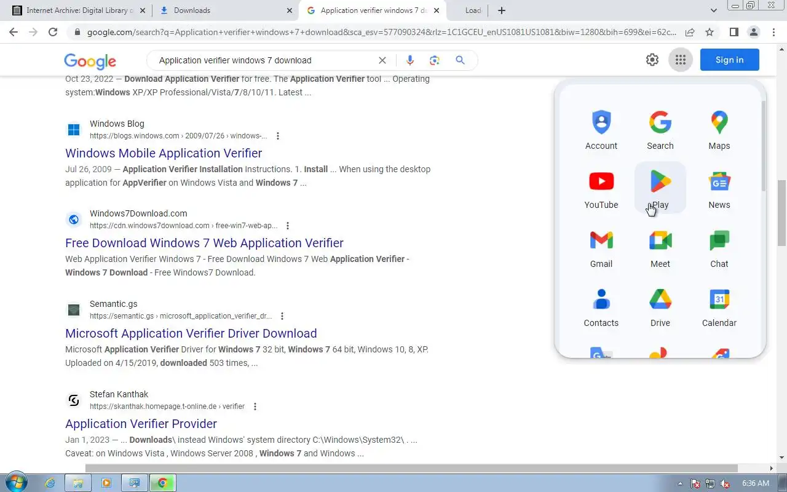
Task: Open Windows Explorer from taskbar
Action: (78, 483)
